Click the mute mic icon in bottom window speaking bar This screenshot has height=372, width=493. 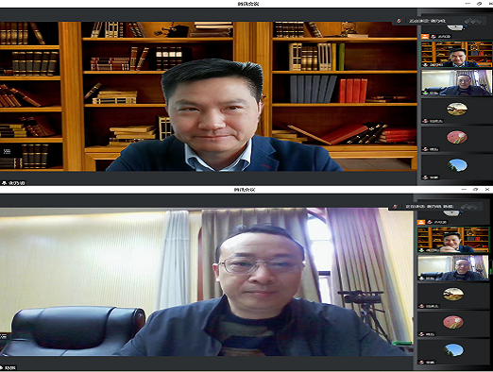click(x=395, y=207)
